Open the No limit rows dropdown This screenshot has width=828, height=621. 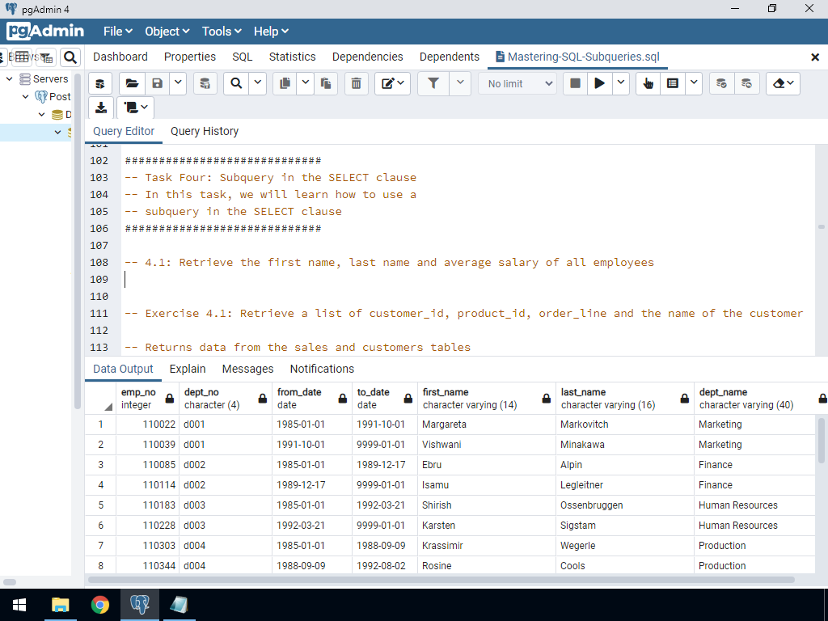click(517, 83)
